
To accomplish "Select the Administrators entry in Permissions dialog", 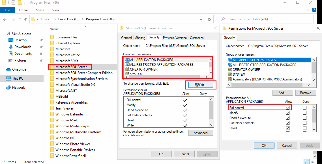I will pyautogui.click(x=267, y=79).
